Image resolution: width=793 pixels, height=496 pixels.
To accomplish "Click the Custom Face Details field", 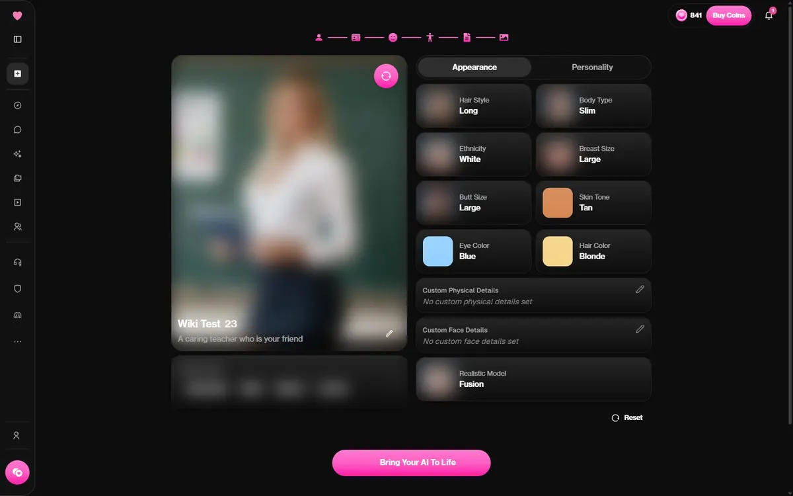I will tap(533, 335).
